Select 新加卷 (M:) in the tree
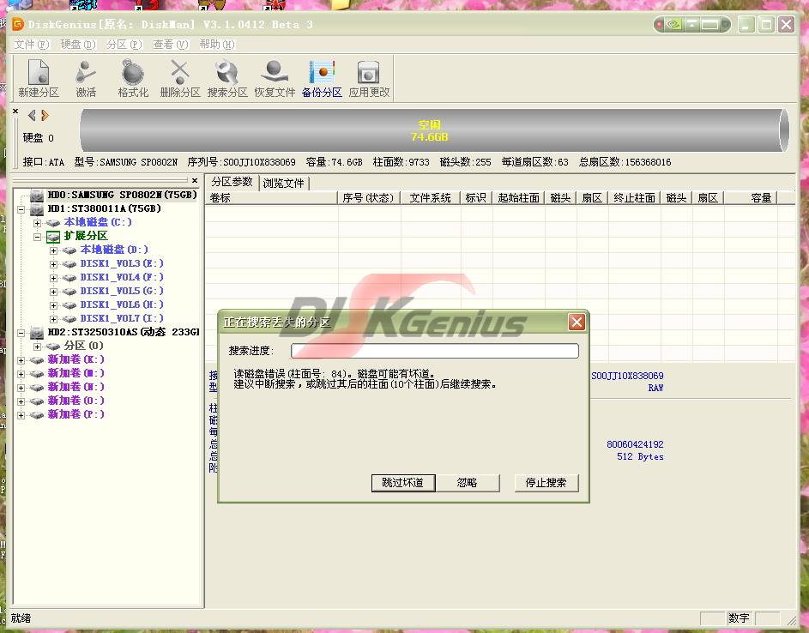 tap(75, 373)
